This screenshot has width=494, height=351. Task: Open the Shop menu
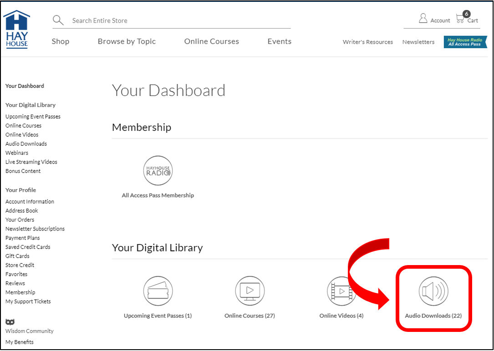point(61,41)
